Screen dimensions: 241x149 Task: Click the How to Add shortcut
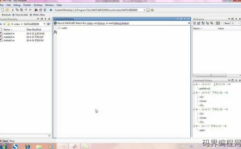[20, 15]
